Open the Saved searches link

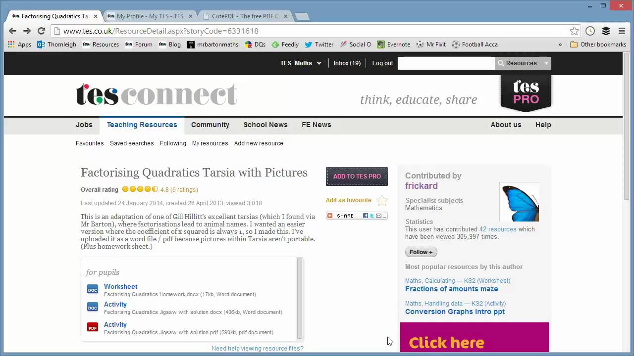[132, 143]
